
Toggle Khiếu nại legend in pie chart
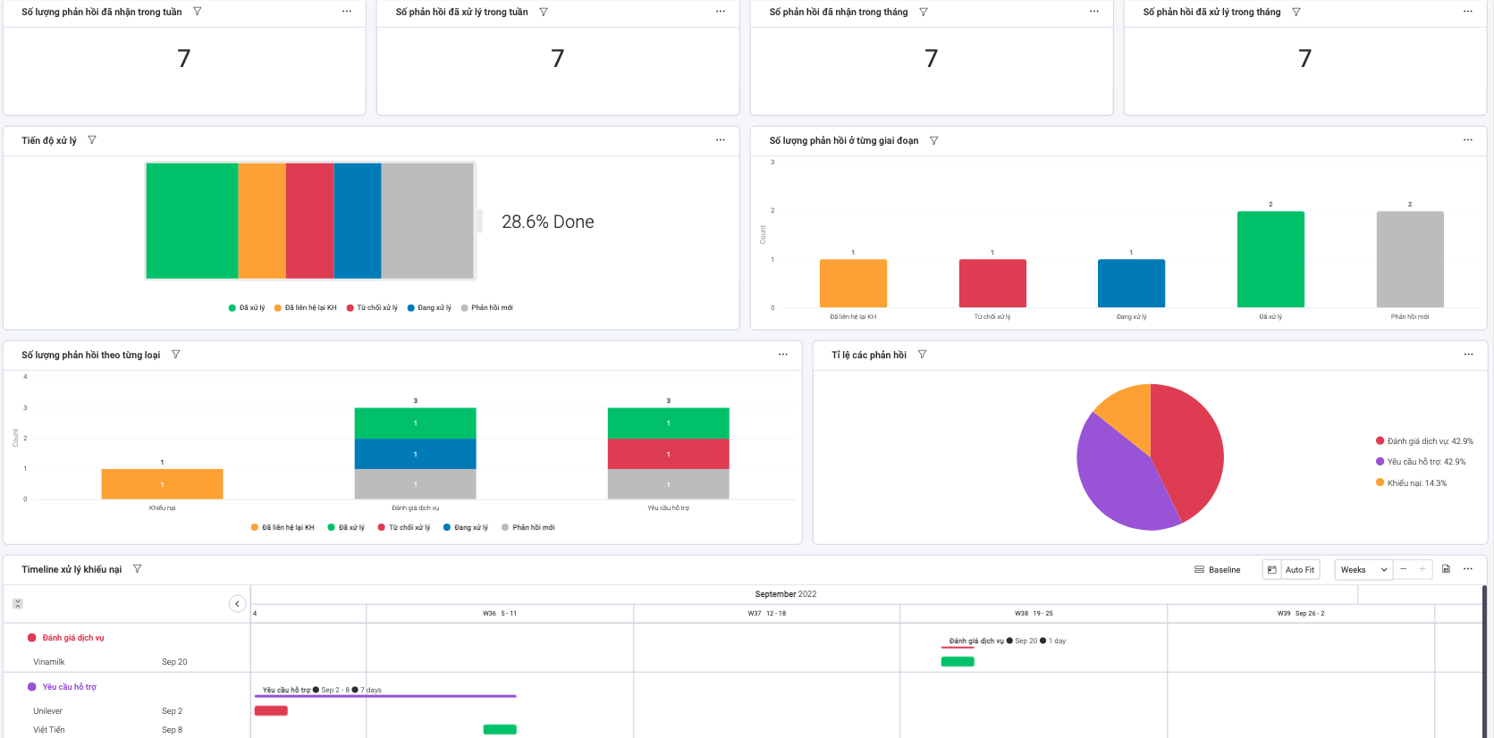[x=1410, y=483]
